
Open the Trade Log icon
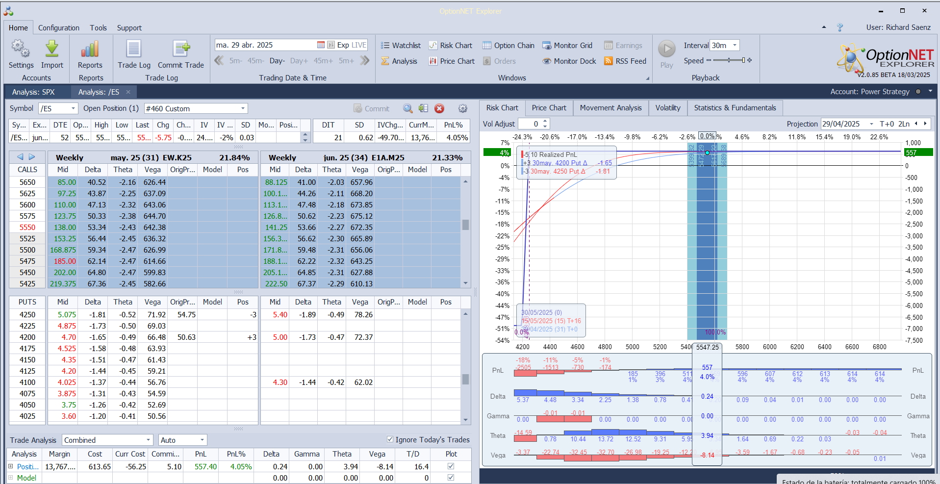click(x=134, y=49)
